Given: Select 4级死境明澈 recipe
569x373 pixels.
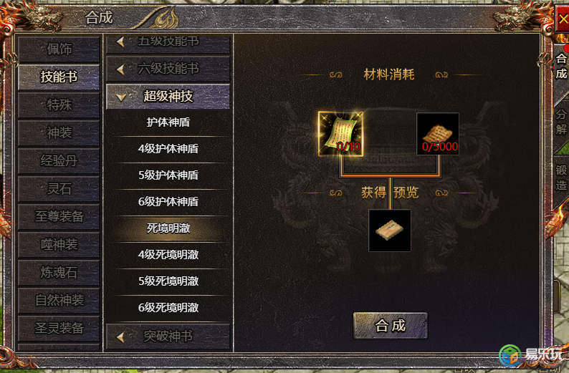Looking at the screenshot, I should click(168, 255).
